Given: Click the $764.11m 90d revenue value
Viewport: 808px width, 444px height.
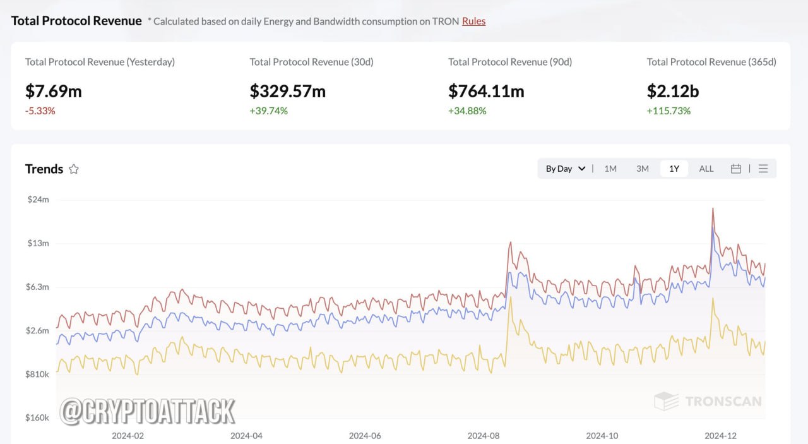Looking at the screenshot, I should pos(486,91).
